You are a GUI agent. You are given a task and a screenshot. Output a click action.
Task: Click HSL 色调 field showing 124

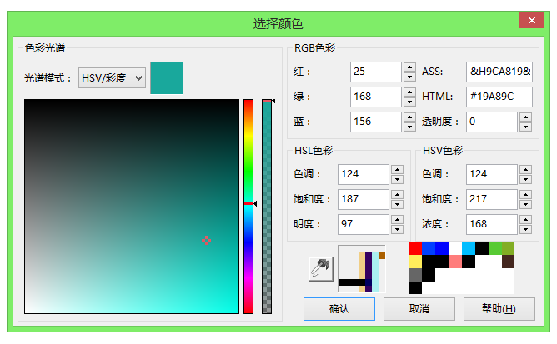pyautogui.click(x=364, y=174)
